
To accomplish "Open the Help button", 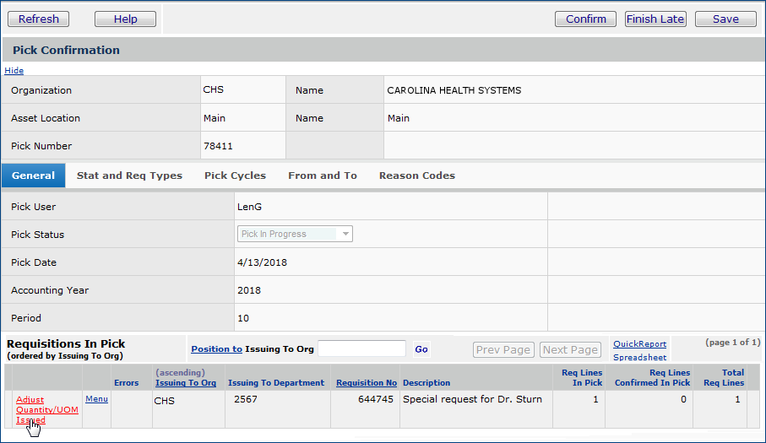I will [125, 19].
